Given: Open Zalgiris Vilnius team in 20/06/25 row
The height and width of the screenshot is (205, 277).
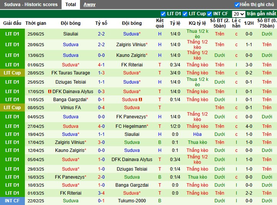Looking at the screenshot, I should pos(132,45).
